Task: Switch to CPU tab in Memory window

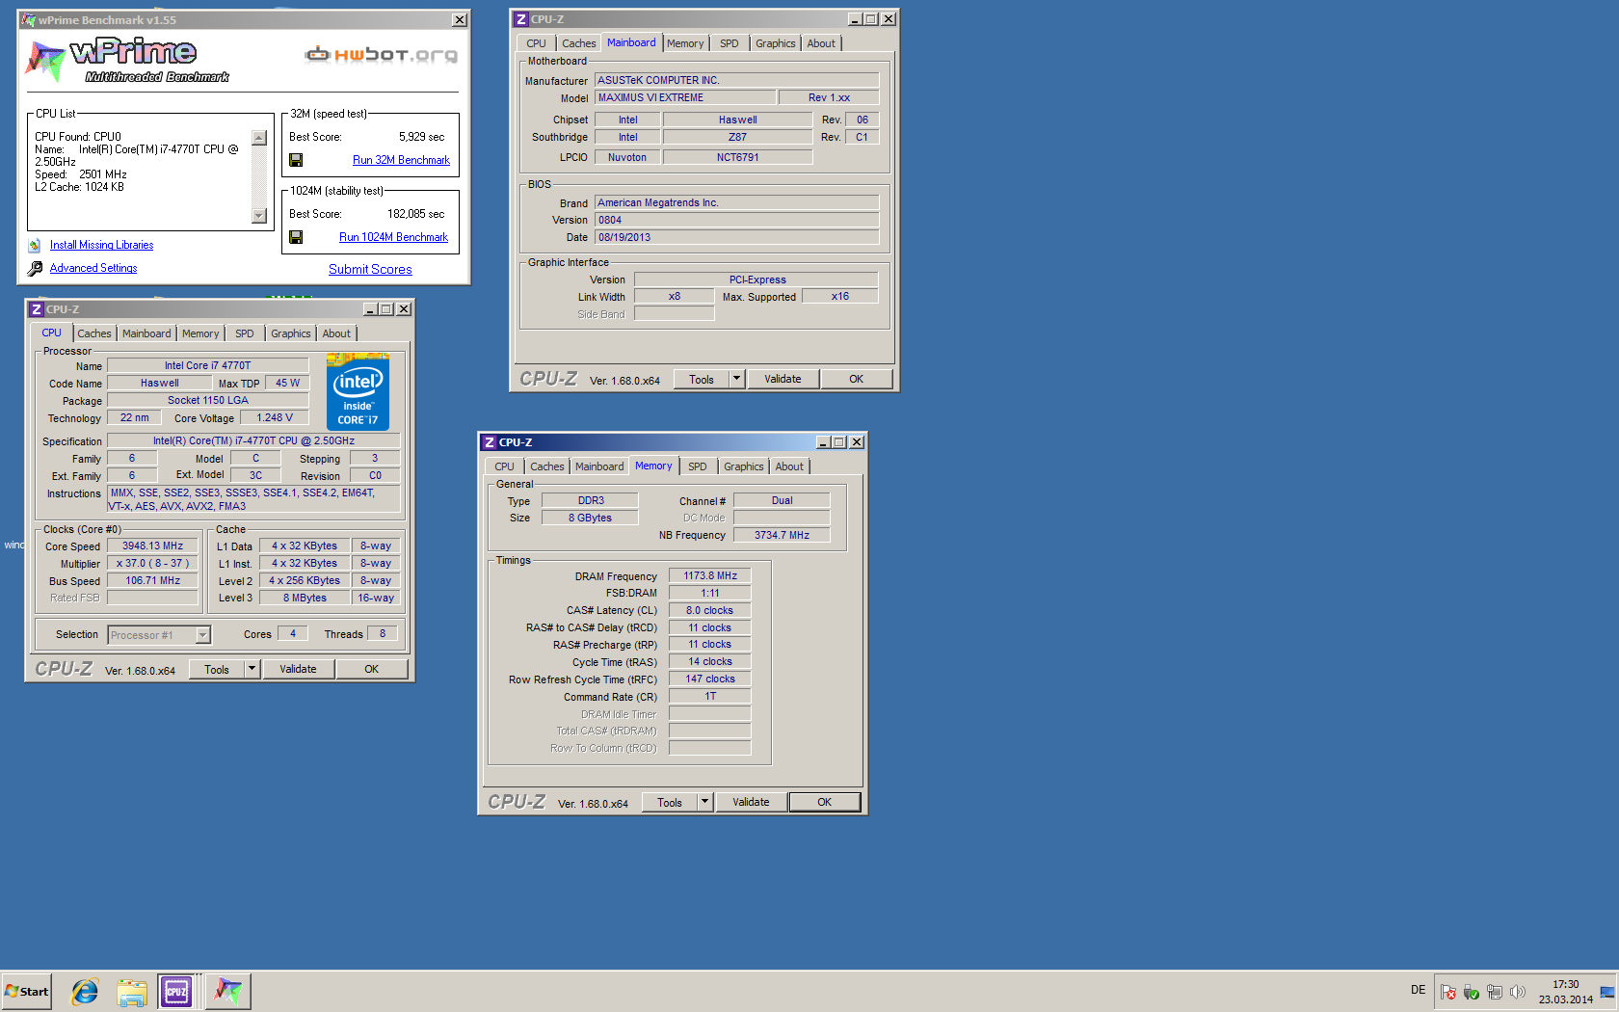Action: [x=504, y=466]
